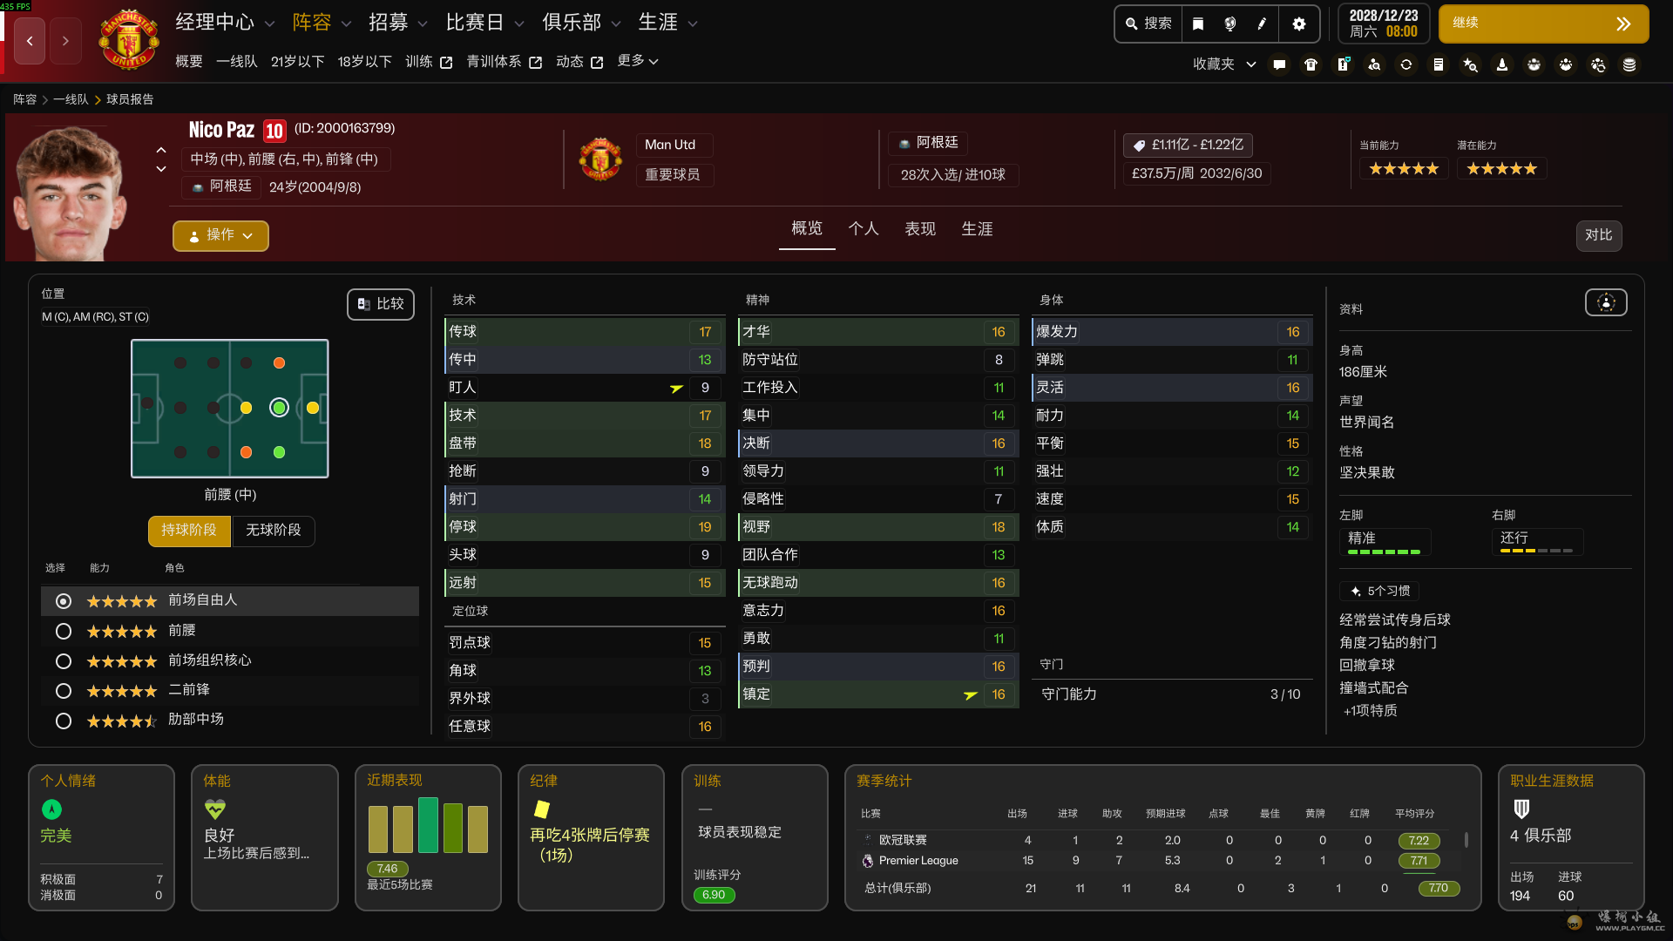
Task: Click the globe icon near search
Action: tap(1229, 24)
